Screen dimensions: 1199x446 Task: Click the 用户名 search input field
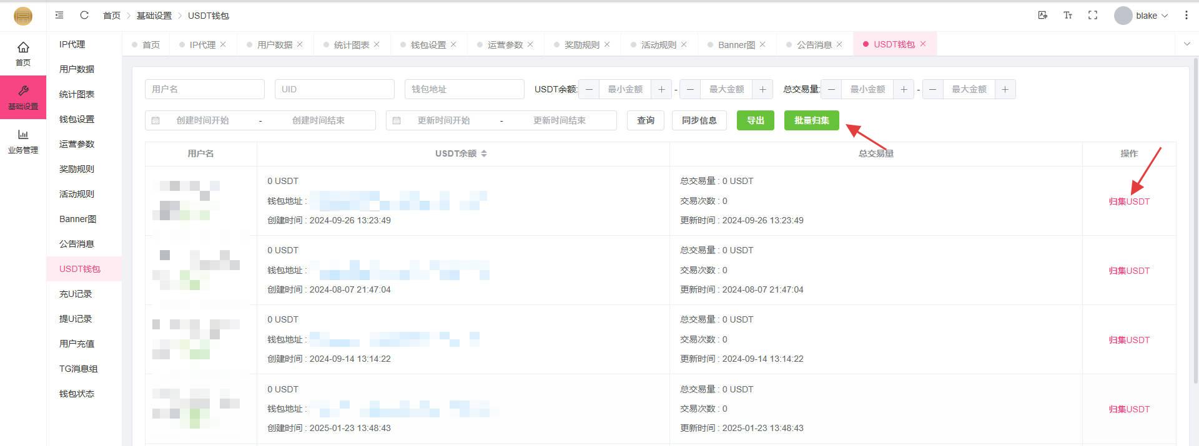click(x=204, y=89)
